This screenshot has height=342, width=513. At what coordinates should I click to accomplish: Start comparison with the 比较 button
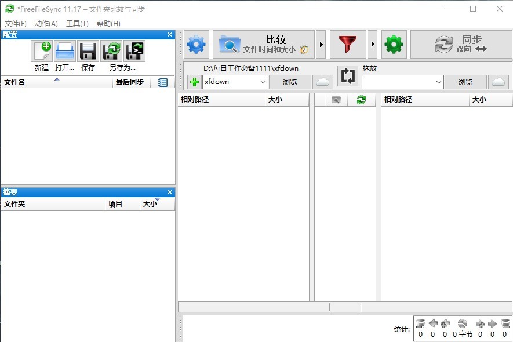click(x=264, y=45)
